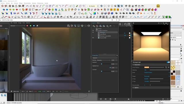Open the Cámara menu
This screenshot has height=104, width=184.
(x=16, y=3)
